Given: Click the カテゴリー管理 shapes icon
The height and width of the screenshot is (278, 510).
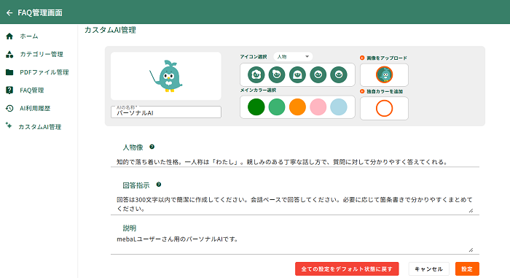Looking at the screenshot, I should (x=9, y=54).
